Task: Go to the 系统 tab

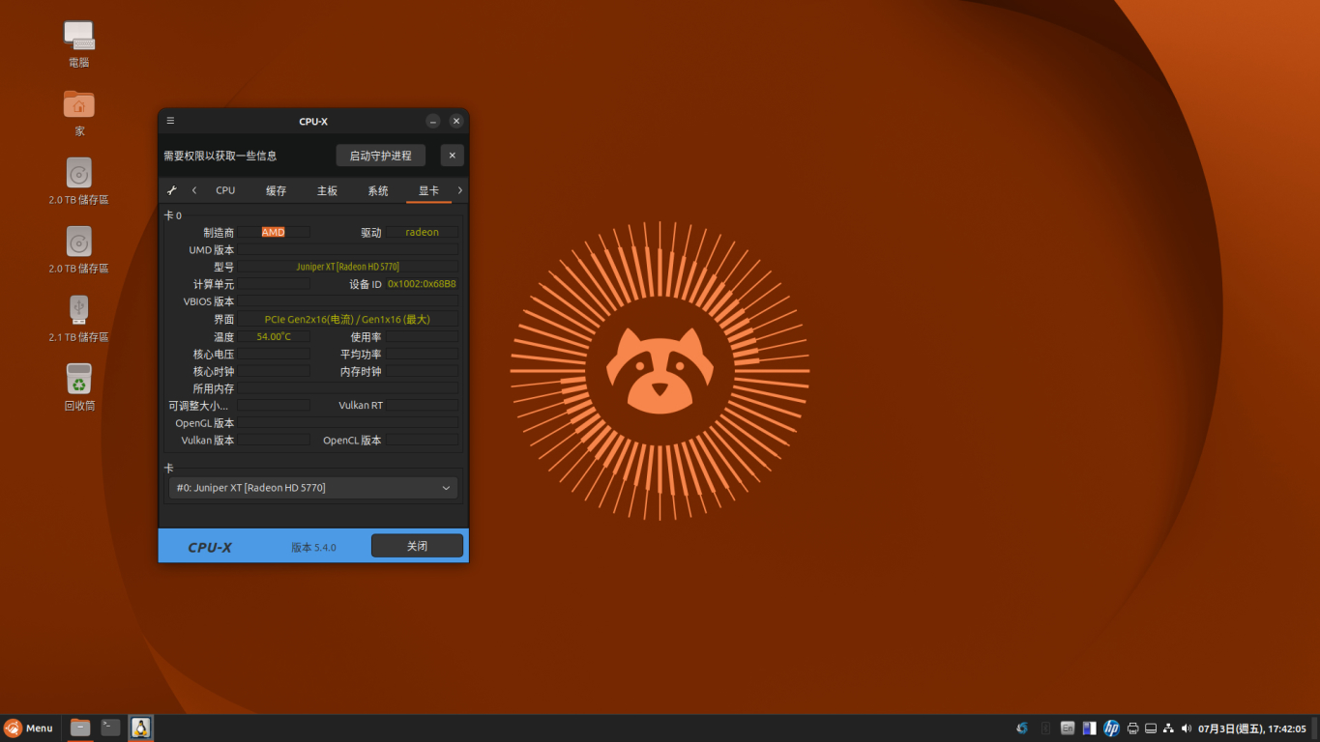Action: (378, 190)
